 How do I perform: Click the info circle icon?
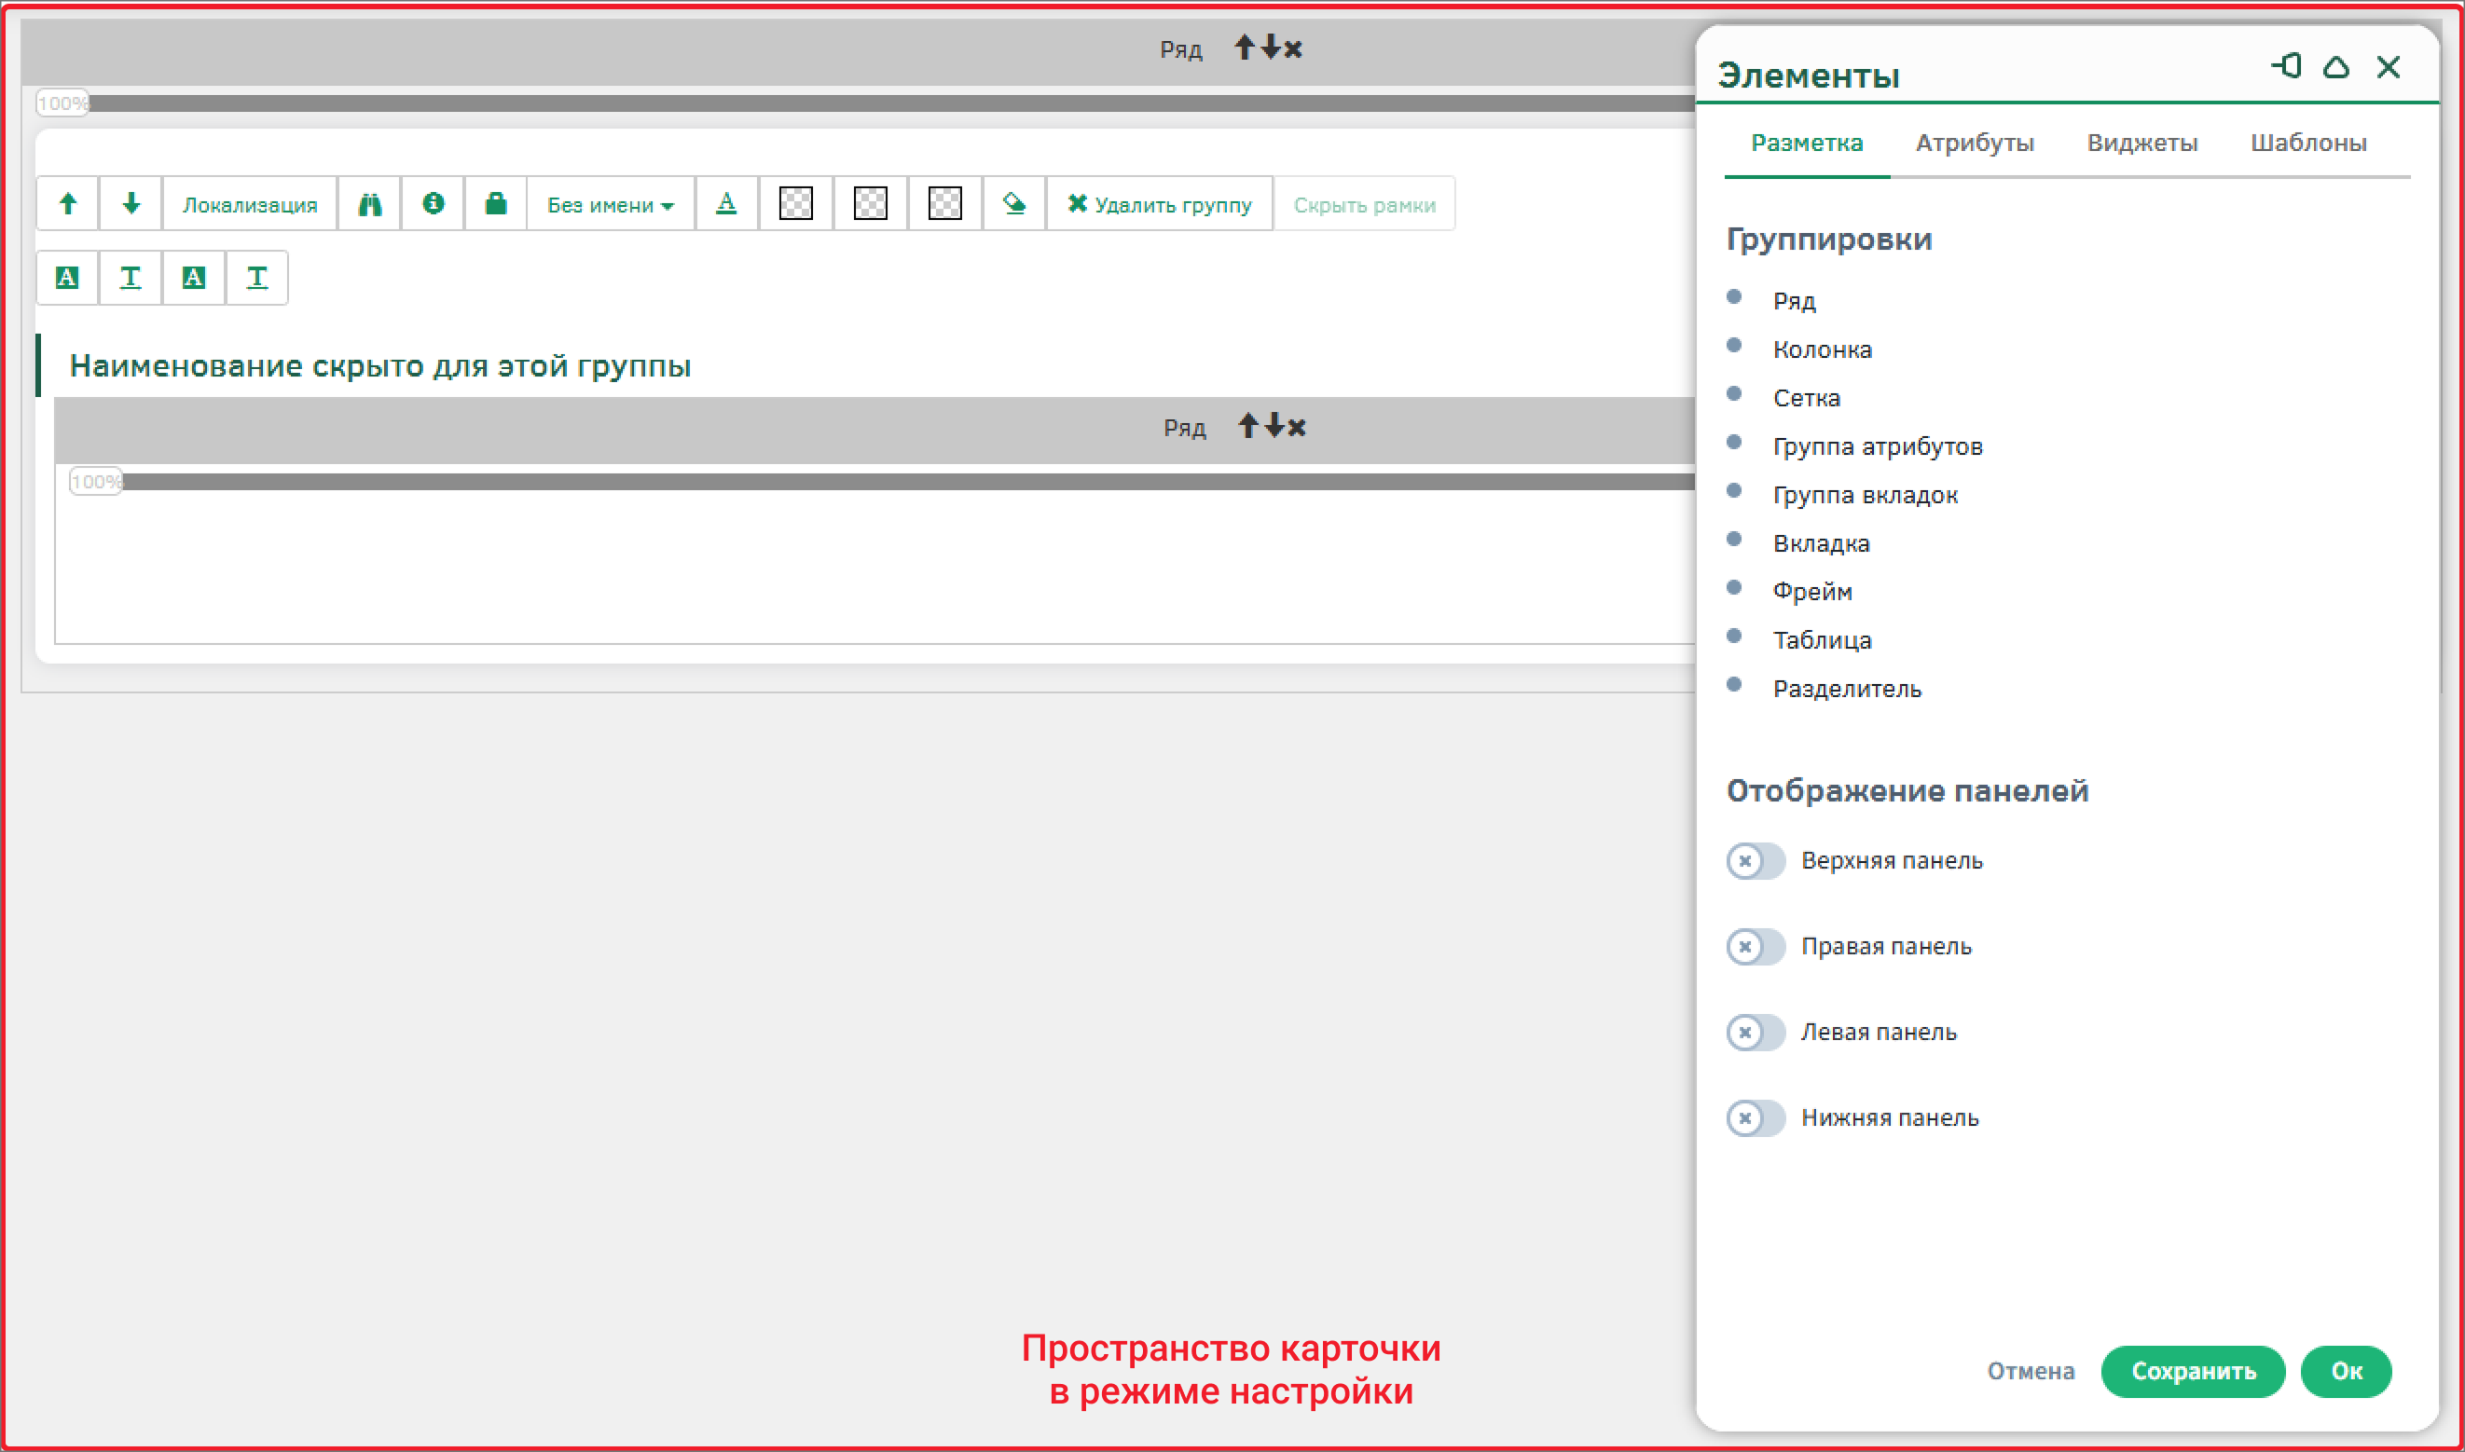(x=433, y=203)
